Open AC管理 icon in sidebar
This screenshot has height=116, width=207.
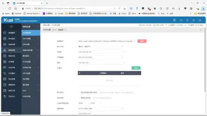pyautogui.click(x=5, y=62)
